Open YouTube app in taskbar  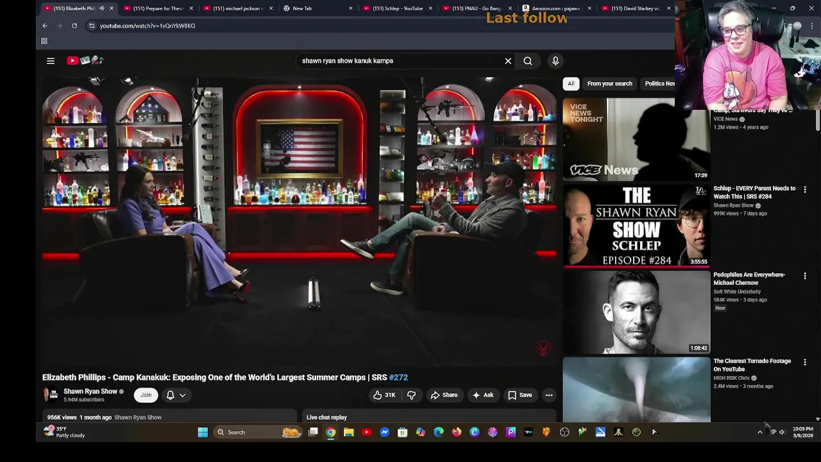point(366,432)
